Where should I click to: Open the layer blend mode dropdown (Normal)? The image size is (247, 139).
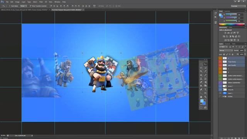[x=226, y=51]
